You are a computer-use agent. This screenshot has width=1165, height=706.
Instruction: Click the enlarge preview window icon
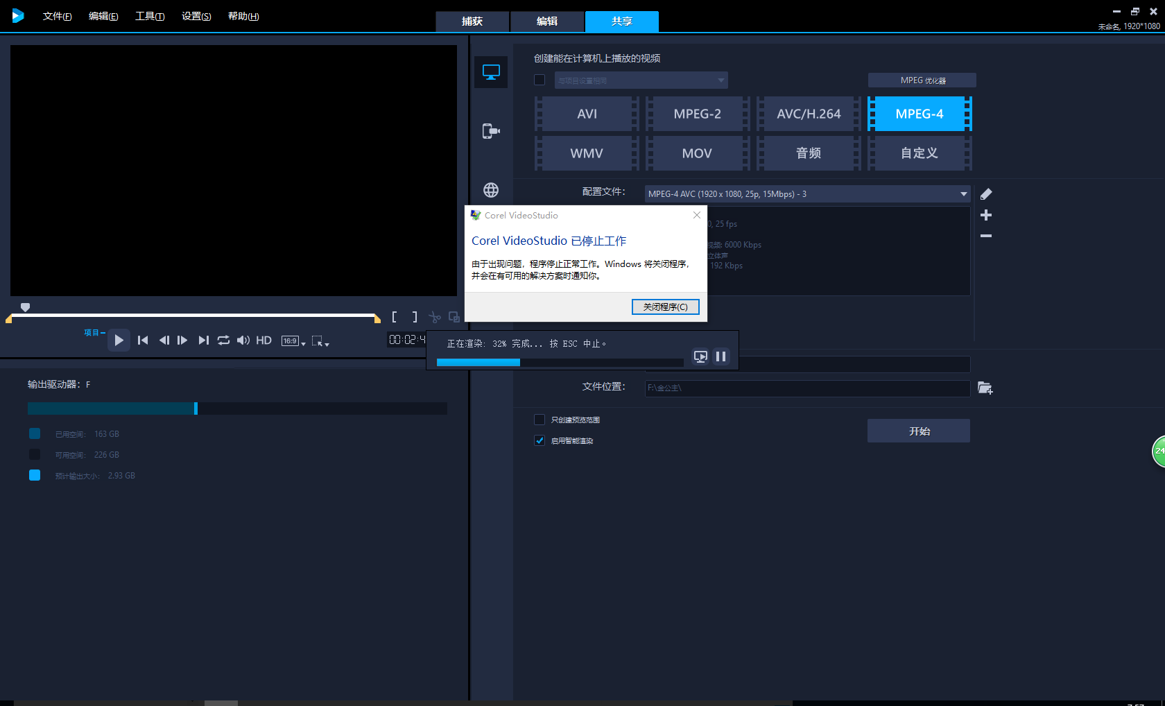454,317
